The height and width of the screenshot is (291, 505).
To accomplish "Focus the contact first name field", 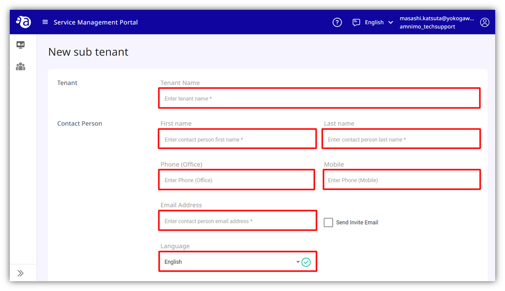I will (238, 139).
